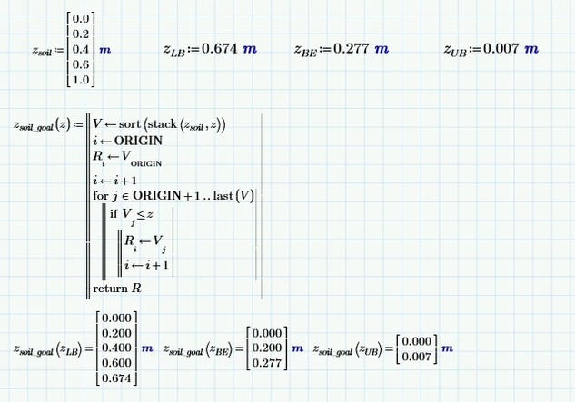This screenshot has width=575, height=402.
Task: Click the 'R_i ← V_j' assignment inside if
Action: click(145, 243)
